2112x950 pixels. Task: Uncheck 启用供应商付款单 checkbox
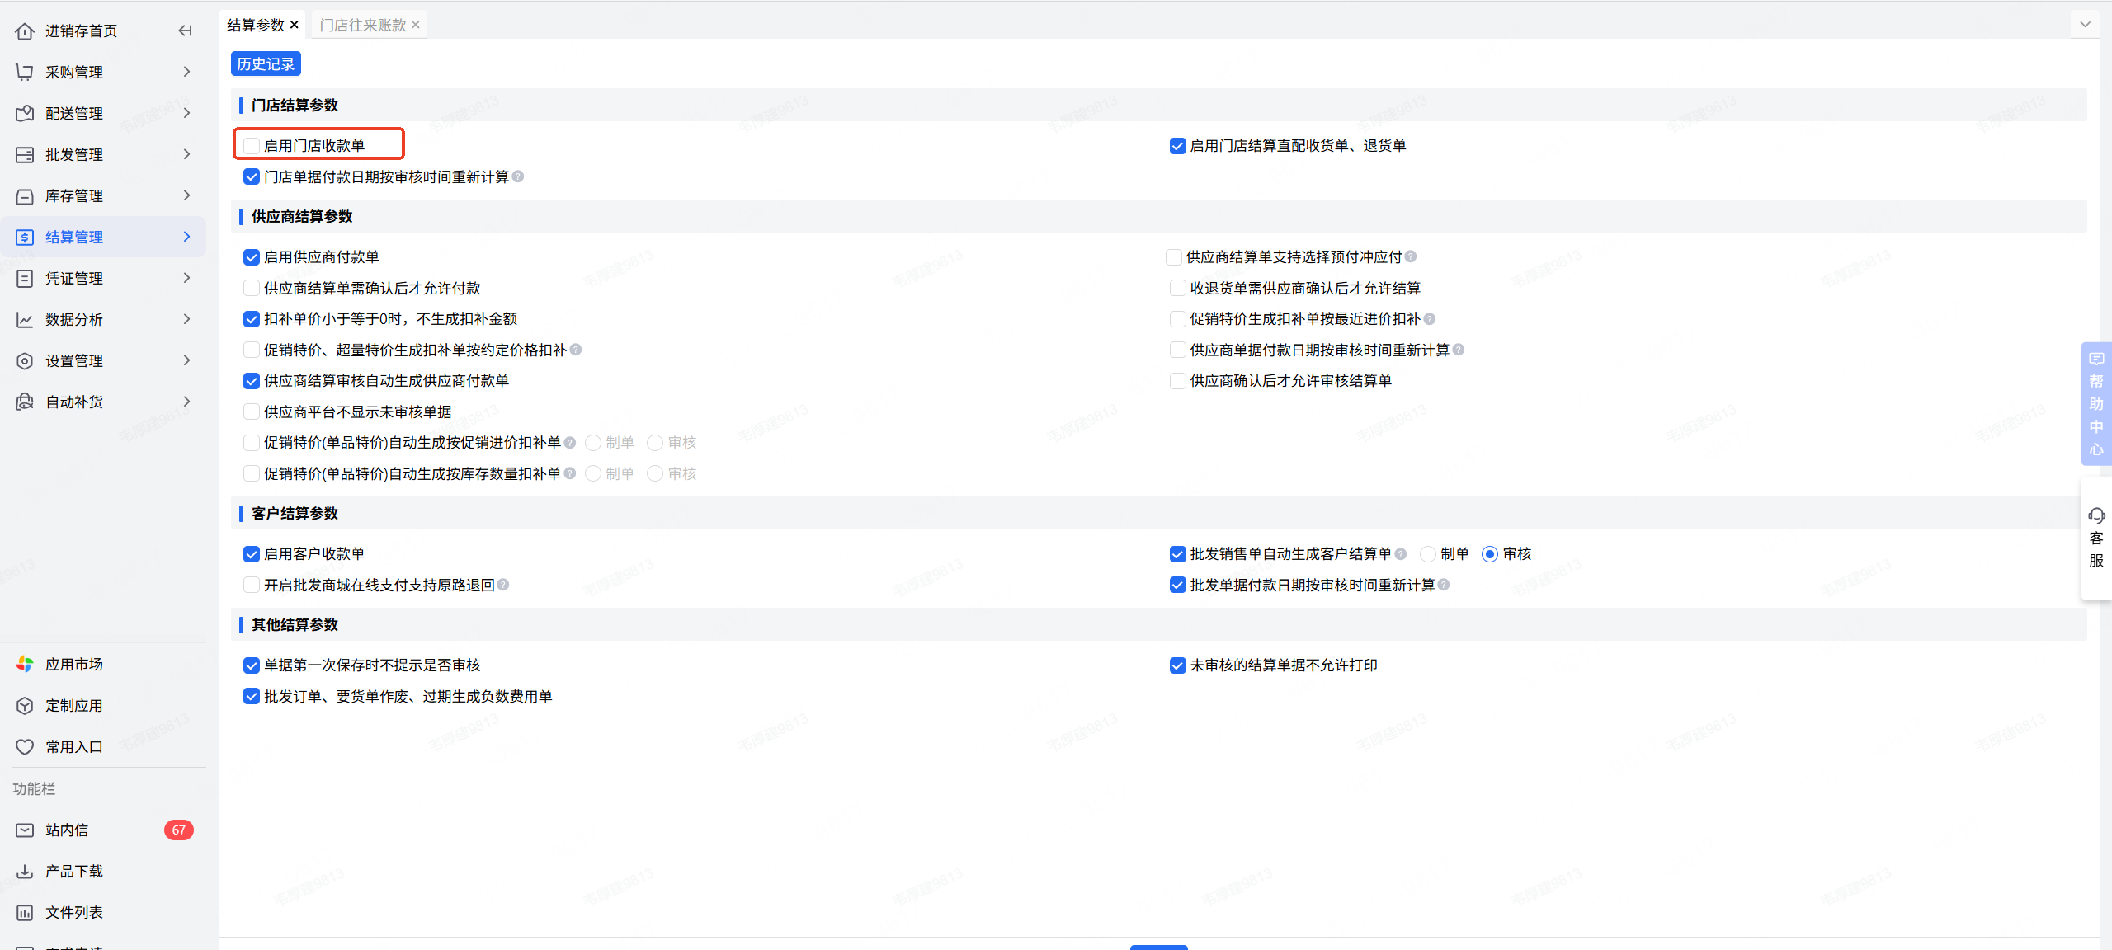252,257
